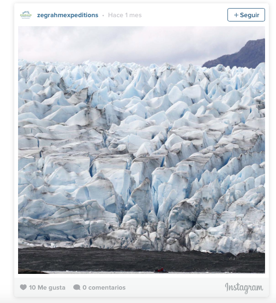The image size is (276, 303).
Task: Visit the zegrahmexpeditions username link
Action: (68, 15)
